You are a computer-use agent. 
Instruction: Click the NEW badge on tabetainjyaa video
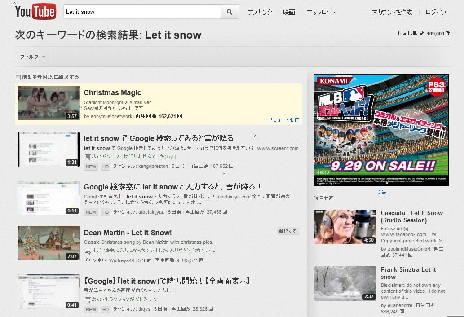91,212
